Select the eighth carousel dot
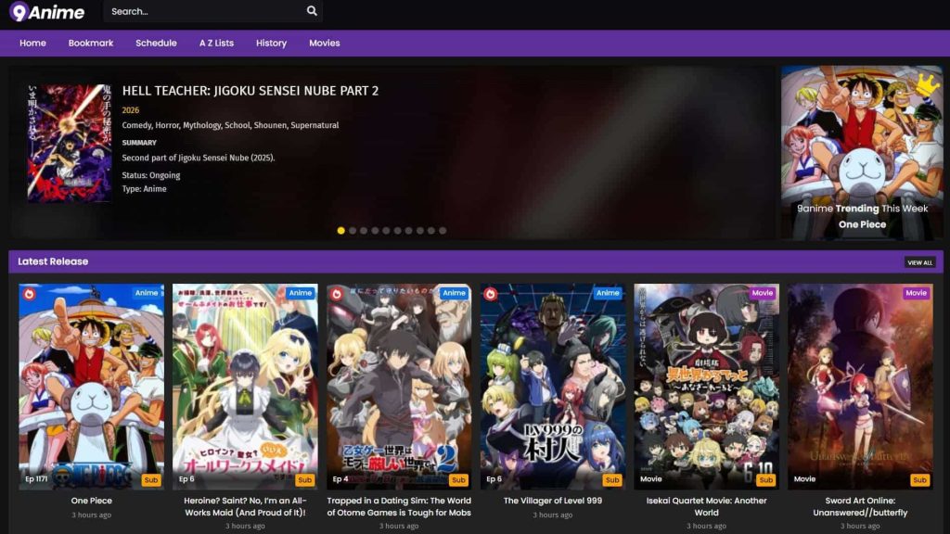Viewport: 950px width, 534px height. click(x=420, y=231)
